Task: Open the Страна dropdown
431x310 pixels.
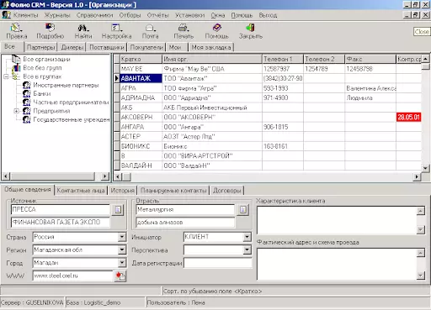Action: (x=122, y=237)
